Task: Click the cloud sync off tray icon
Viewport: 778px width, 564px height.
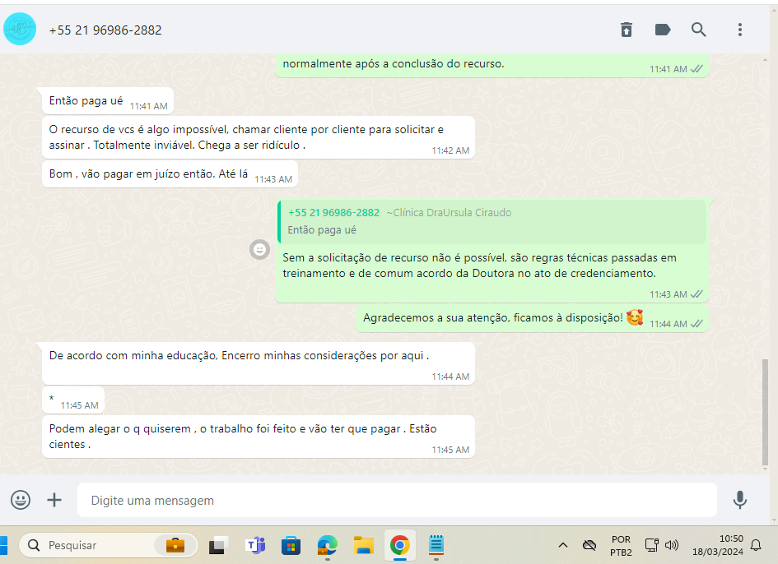Action: [x=589, y=545]
